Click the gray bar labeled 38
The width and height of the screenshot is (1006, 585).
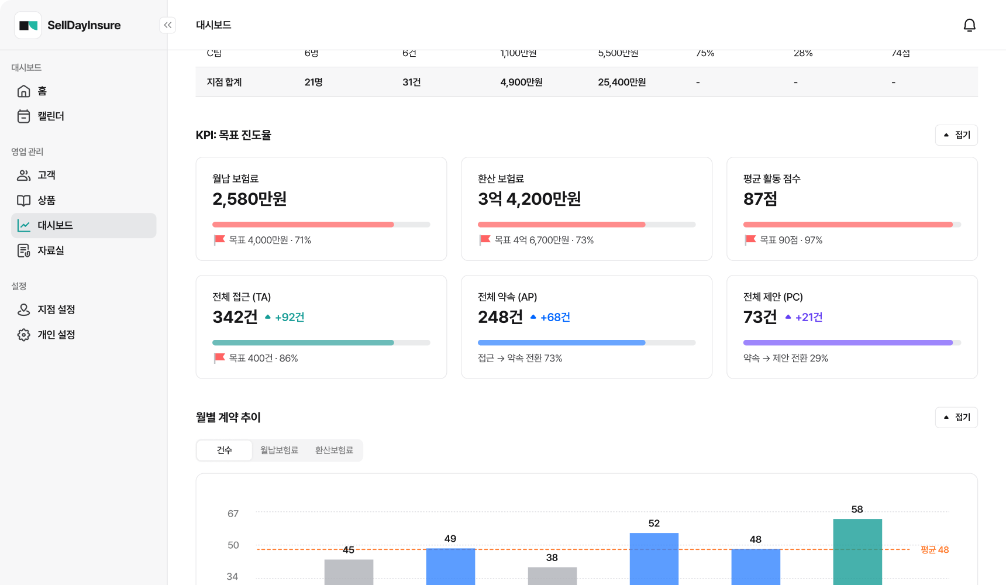pyautogui.click(x=552, y=576)
